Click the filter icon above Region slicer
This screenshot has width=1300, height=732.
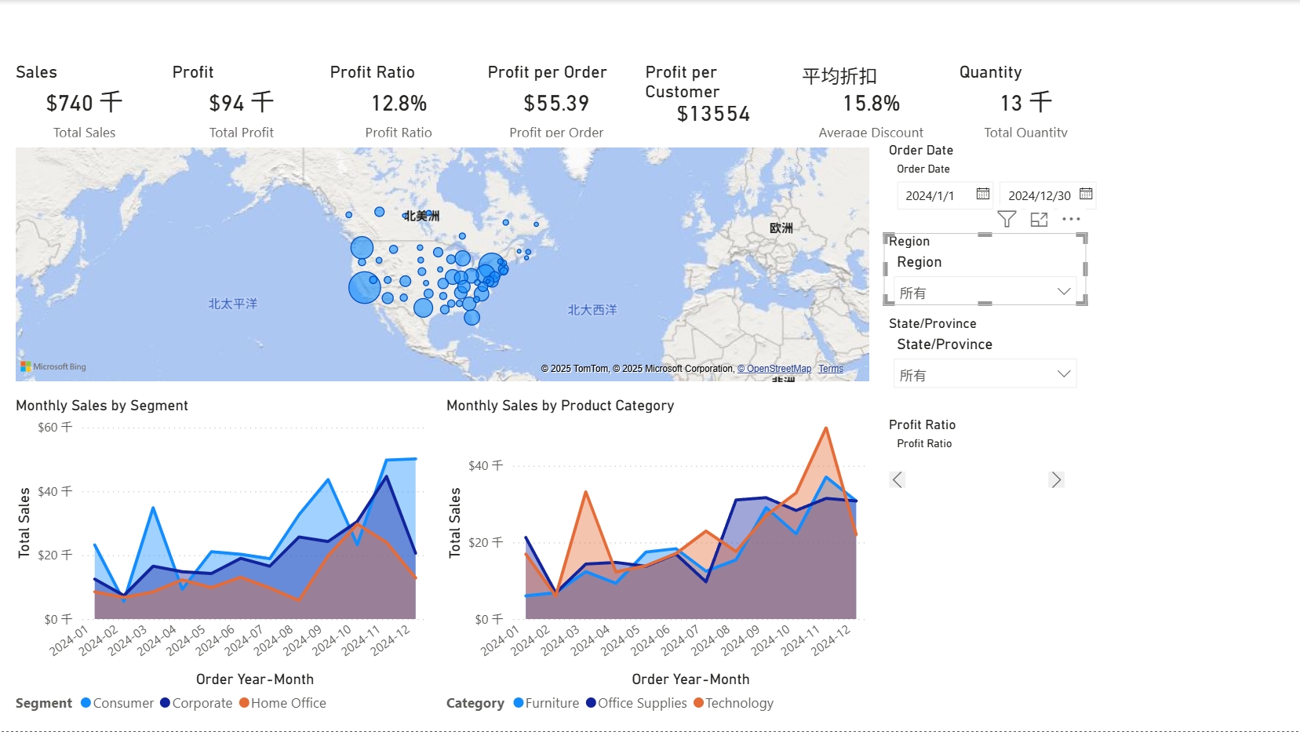(x=1007, y=220)
